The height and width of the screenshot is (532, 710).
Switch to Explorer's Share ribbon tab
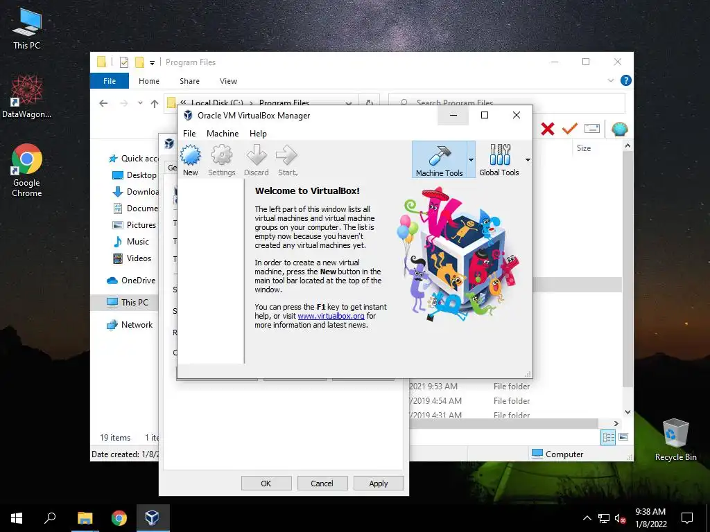coord(189,81)
